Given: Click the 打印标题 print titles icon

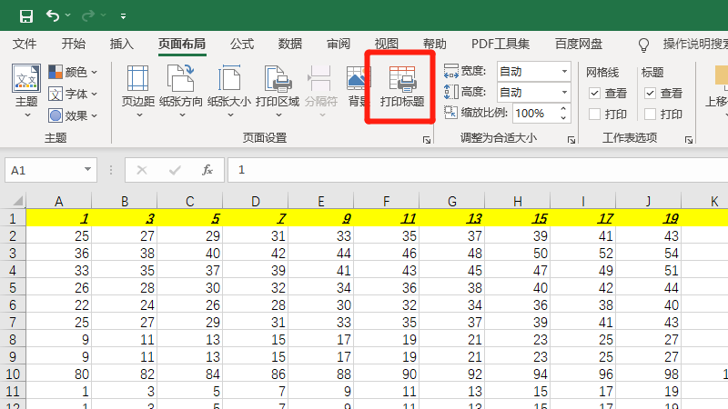Looking at the screenshot, I should point(402,86).
